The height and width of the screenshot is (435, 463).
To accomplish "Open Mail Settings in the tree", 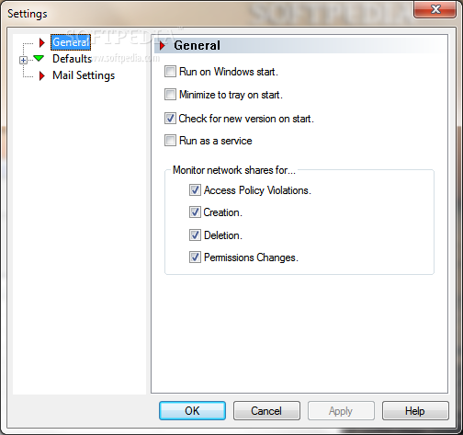I will click(x=84, y=75).
